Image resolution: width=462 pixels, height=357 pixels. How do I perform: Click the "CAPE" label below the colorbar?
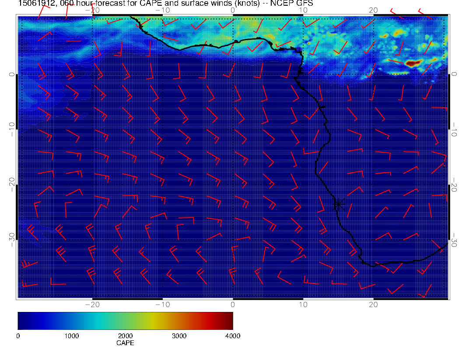125,343
